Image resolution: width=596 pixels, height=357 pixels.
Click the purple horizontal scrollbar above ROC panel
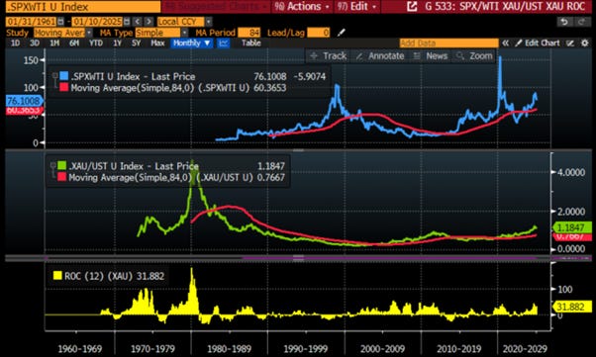(390, 258)
